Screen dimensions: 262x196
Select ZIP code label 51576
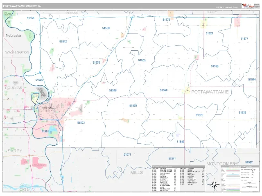pyautogui.click(x=96, y=62)
